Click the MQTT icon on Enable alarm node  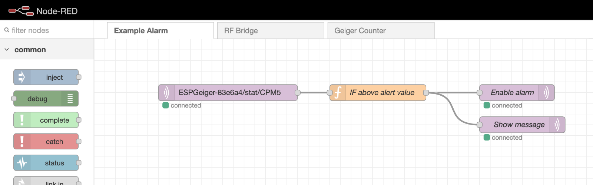pos(546,93)
